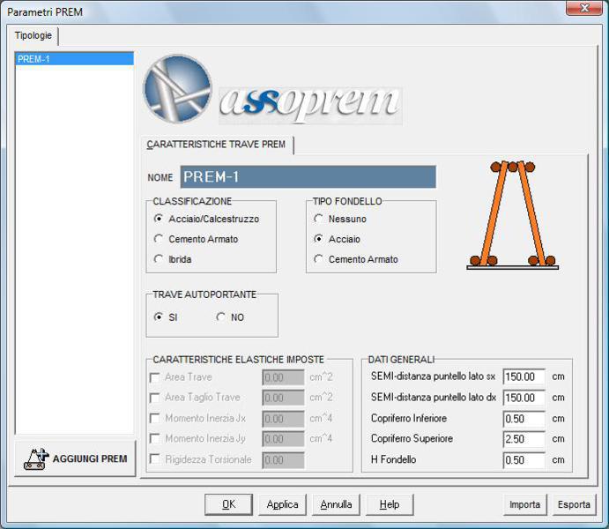Screen dimensions: 609x529
Task: Open the Tipologie tab
Action: 33,35
